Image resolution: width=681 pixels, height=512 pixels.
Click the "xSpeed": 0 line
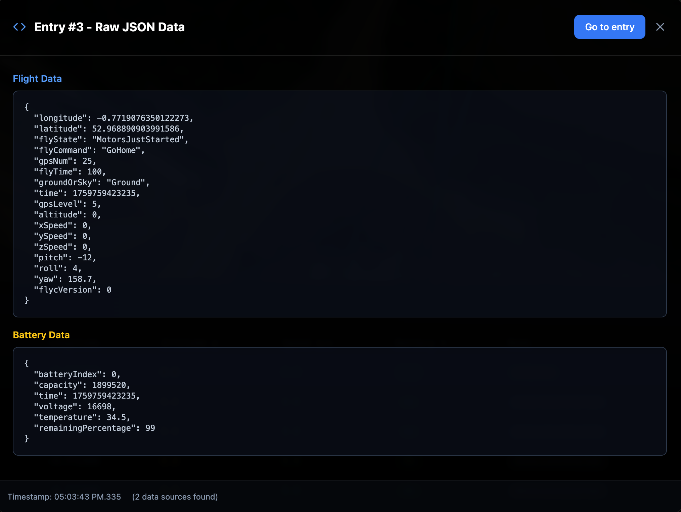coord(62,225)
